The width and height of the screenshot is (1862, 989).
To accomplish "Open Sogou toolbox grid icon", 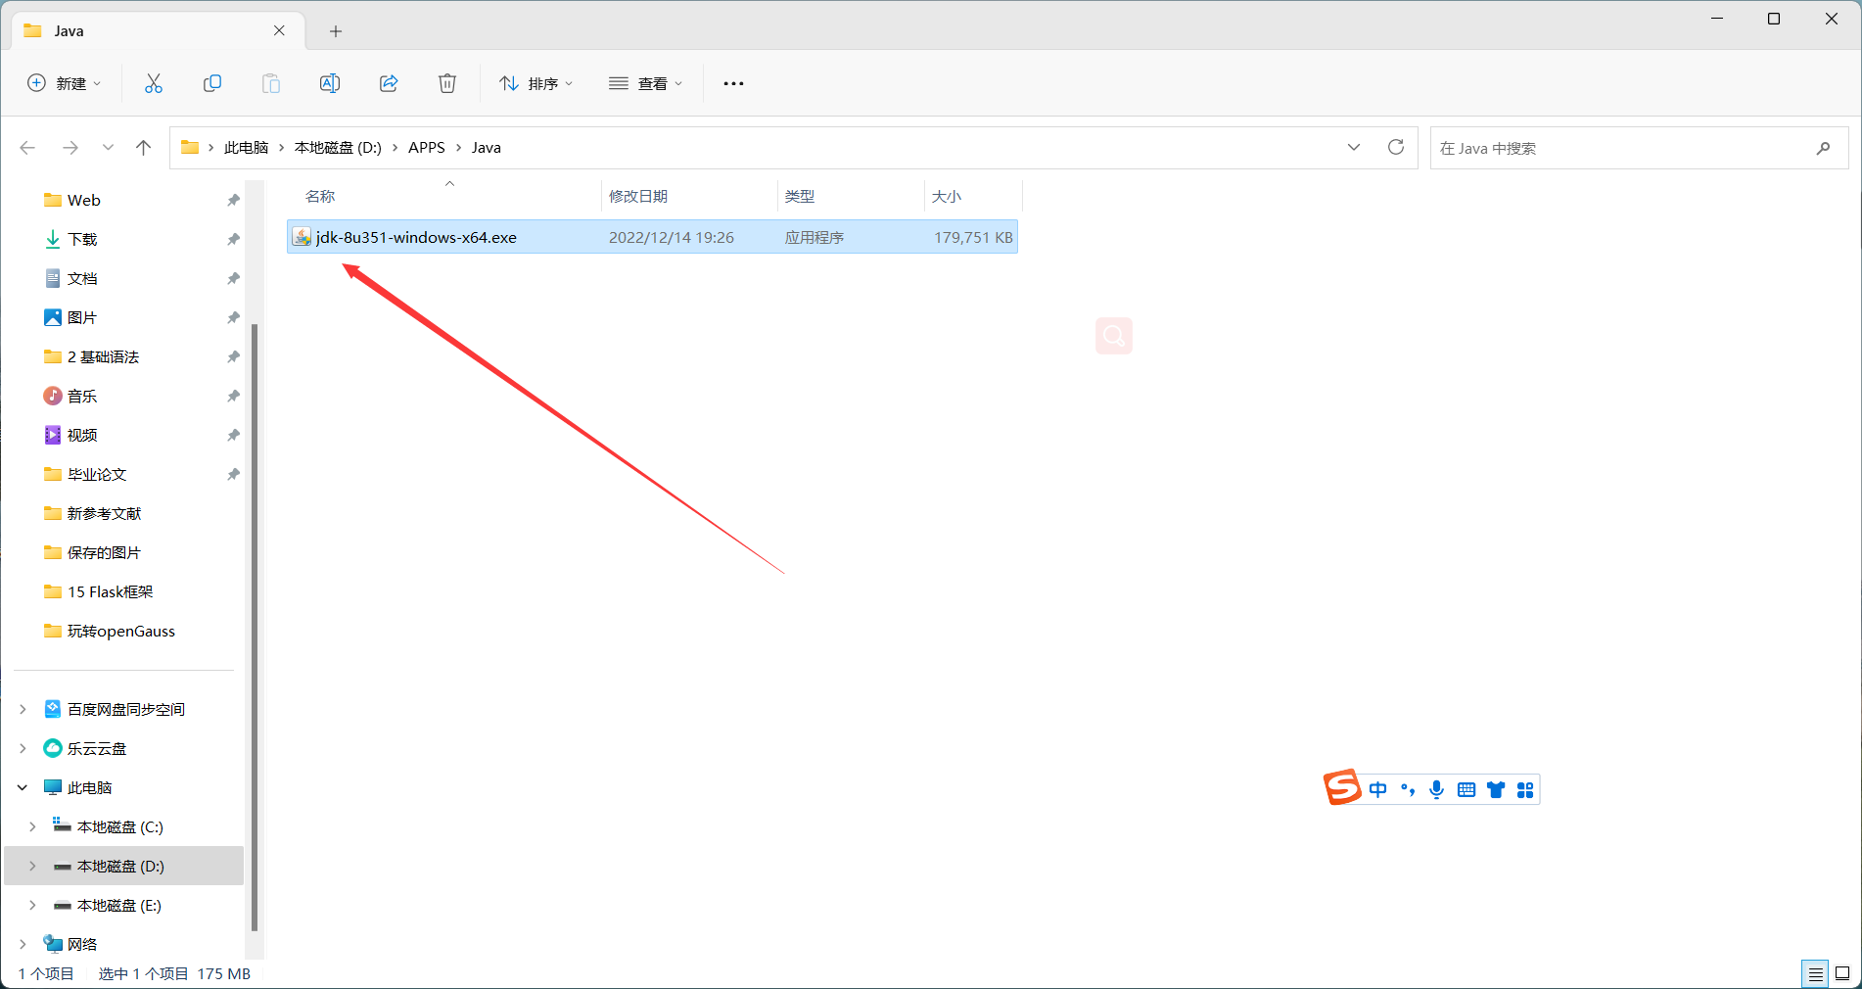I will [x=1525, y=789].
